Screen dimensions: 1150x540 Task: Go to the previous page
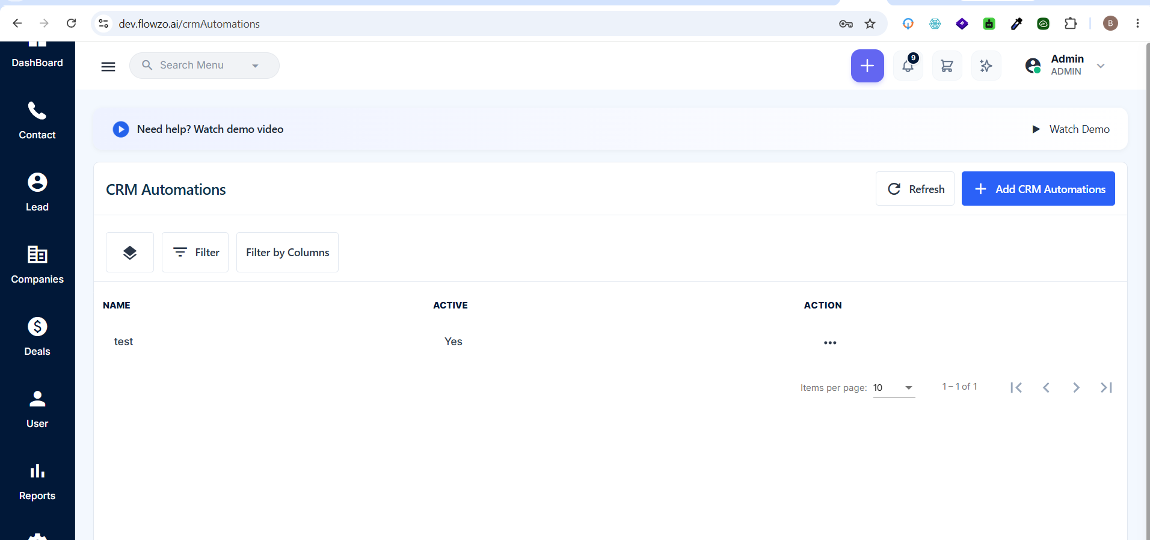click(1047, 388)
